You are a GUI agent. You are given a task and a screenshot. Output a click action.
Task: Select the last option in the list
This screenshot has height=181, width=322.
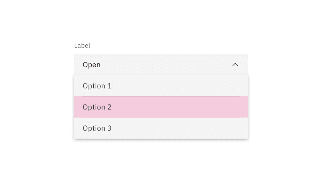(x=161, y=128)
